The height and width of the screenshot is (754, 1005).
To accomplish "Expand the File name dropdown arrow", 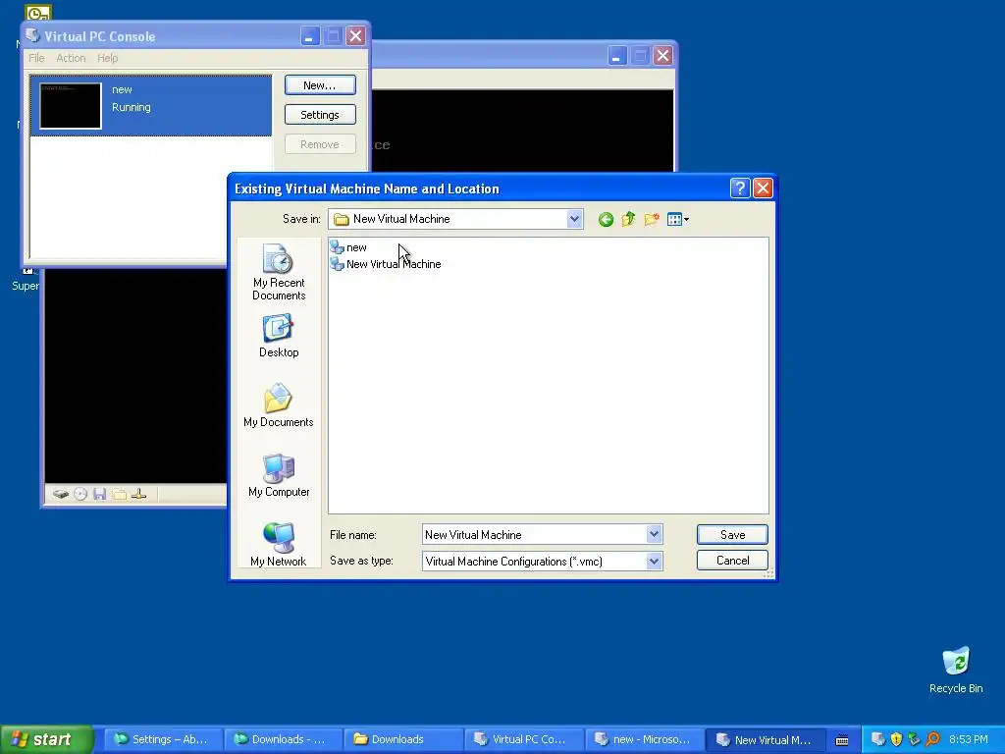I will (x=654, y=534).
